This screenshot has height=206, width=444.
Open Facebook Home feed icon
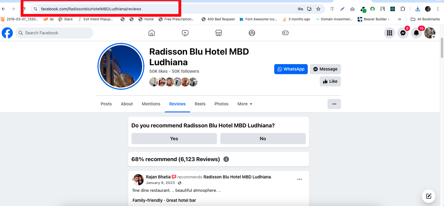(x=152, y=33)
